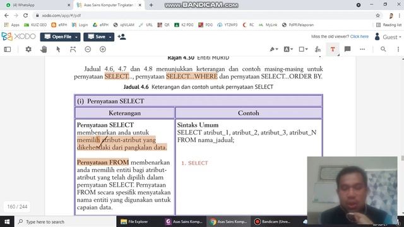Click the add collaborator icon

tap(122, 37)
